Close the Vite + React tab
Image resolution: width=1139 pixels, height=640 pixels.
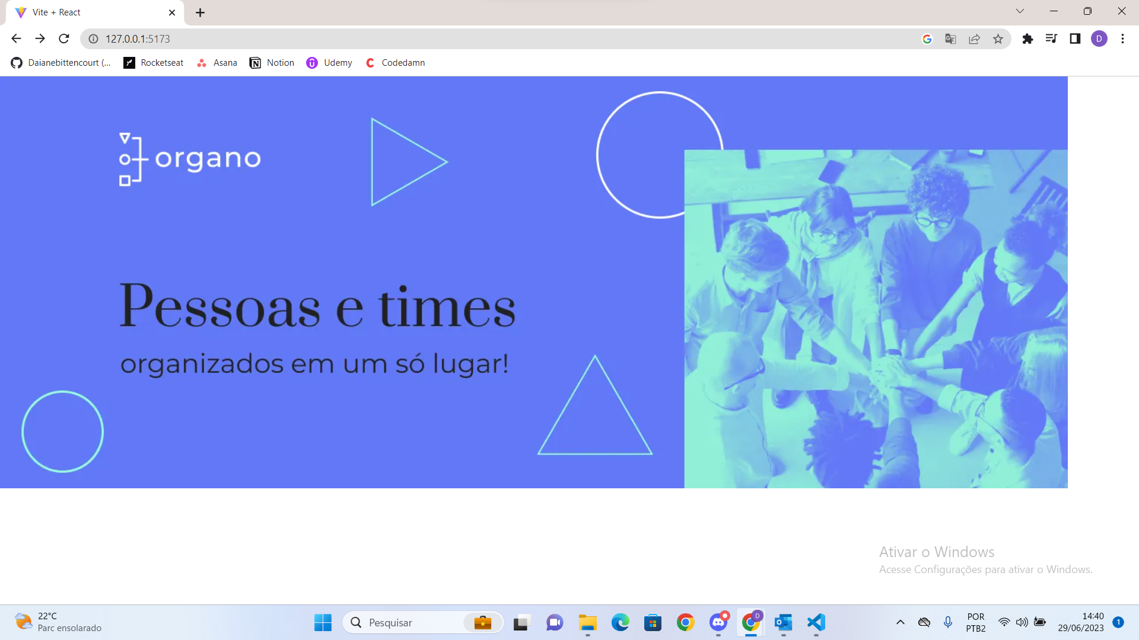click(x=172, y=12)
